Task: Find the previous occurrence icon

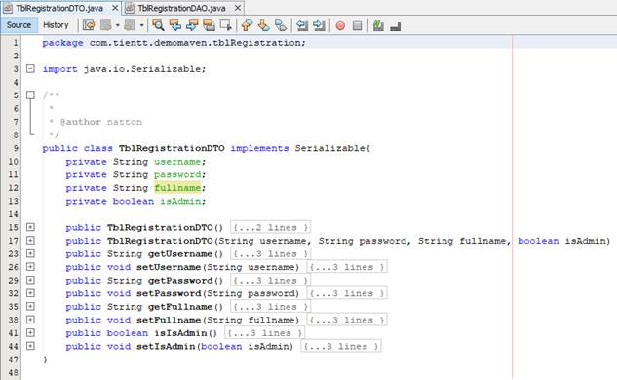Action: pos(175,25)
